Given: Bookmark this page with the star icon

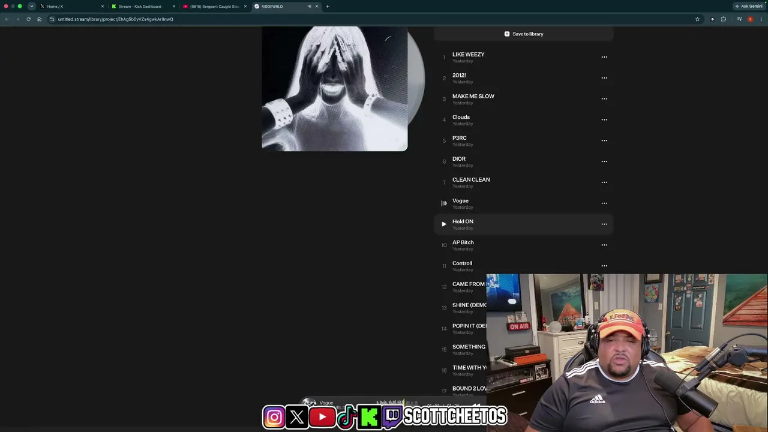Looking at the screenshot, I should [x=697, y=19].
